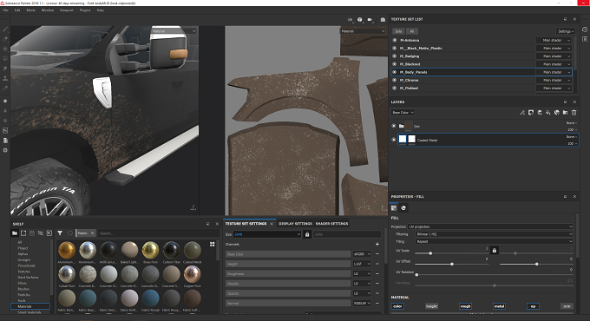Hide the Coated Metal layer
590x321 pixels.
394,140
